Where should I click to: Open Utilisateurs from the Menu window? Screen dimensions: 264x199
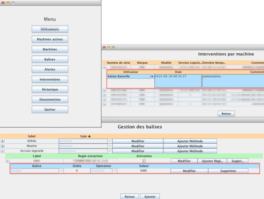(50, 29)
